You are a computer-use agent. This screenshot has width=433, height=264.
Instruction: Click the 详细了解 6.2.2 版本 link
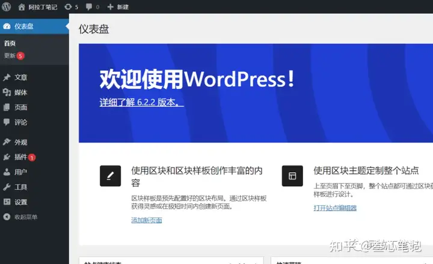tap(142, 102)
